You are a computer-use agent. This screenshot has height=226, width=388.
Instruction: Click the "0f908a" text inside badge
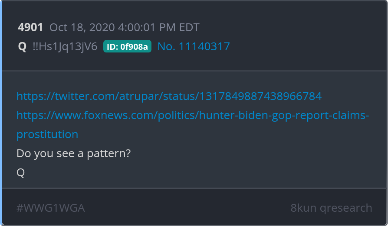134,47
